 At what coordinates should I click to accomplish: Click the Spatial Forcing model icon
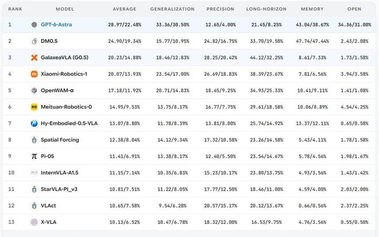click(34, 140)
